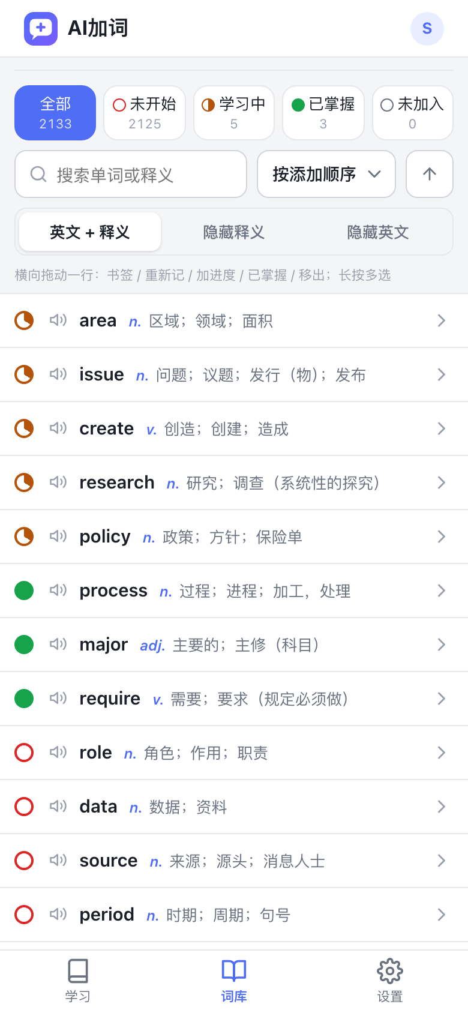Play pronunciation audio for issue
The width and height of the screenshot is (468, 1013).
click(58, 374)
